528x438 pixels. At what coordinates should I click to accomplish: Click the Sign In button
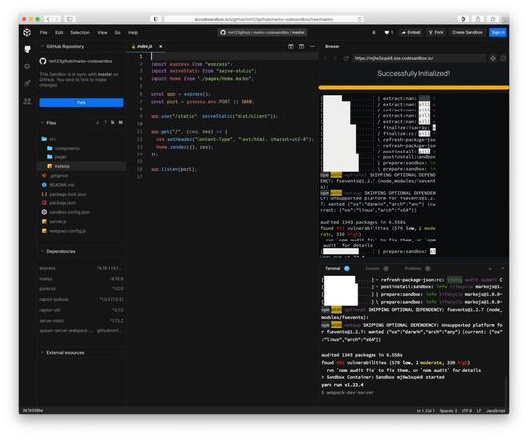[498, 32]
